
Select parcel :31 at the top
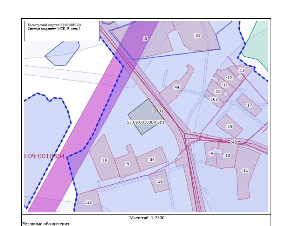197,35
